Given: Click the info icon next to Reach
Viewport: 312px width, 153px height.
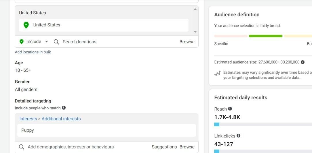Looking at the screenshot, I should point(230,109).
